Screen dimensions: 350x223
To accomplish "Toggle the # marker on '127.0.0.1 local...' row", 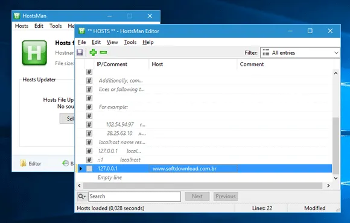I will (89, 151).
